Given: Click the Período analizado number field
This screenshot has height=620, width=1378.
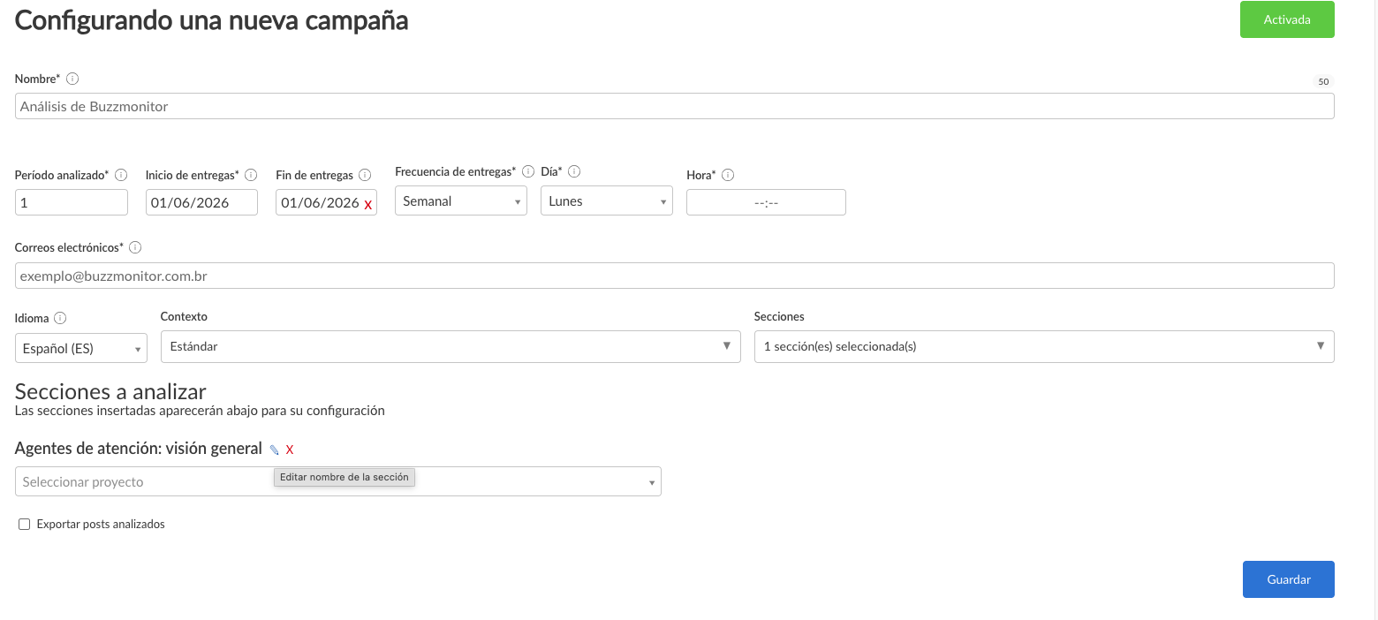Looking at the screenshot, I should click(x=72, y=202).
